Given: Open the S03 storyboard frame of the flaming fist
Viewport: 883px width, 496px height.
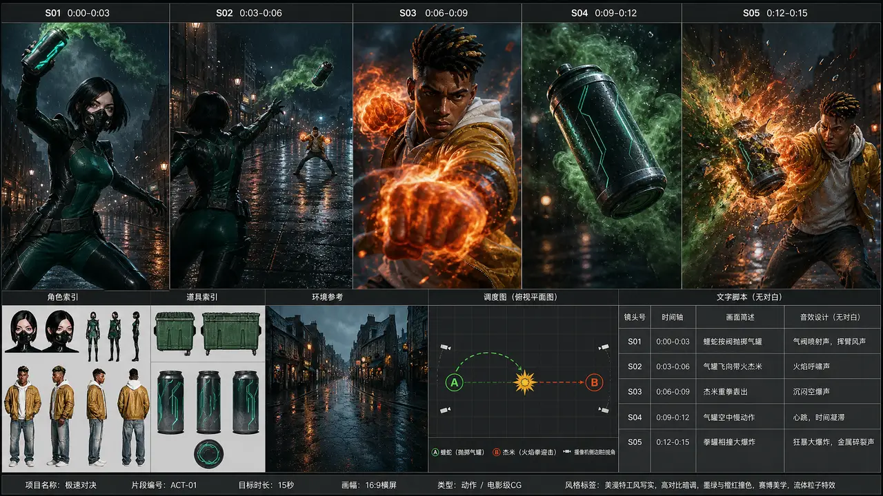Looking at the screenshot, I should [x=437, y=156].
